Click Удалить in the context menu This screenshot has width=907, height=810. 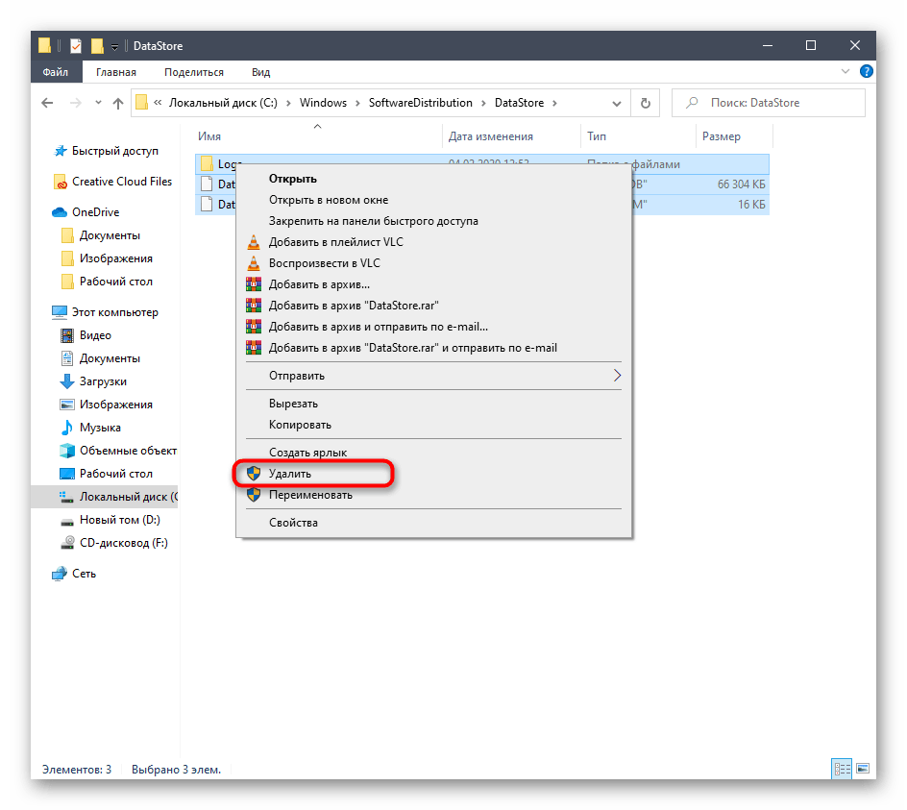coord(290,474)
